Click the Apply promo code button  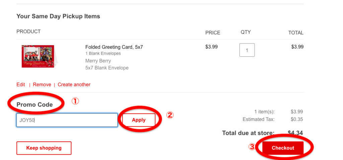139,120
